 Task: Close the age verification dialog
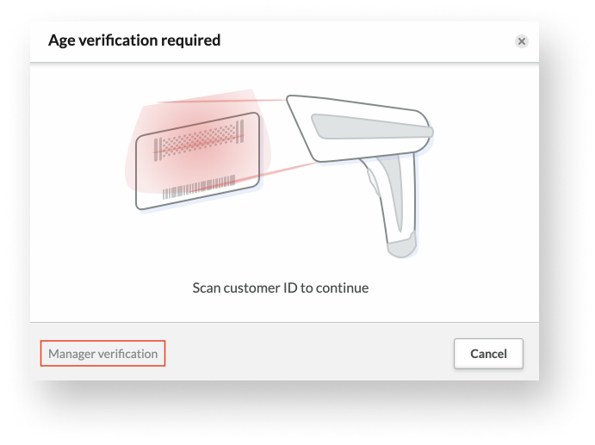pos(522,41)
